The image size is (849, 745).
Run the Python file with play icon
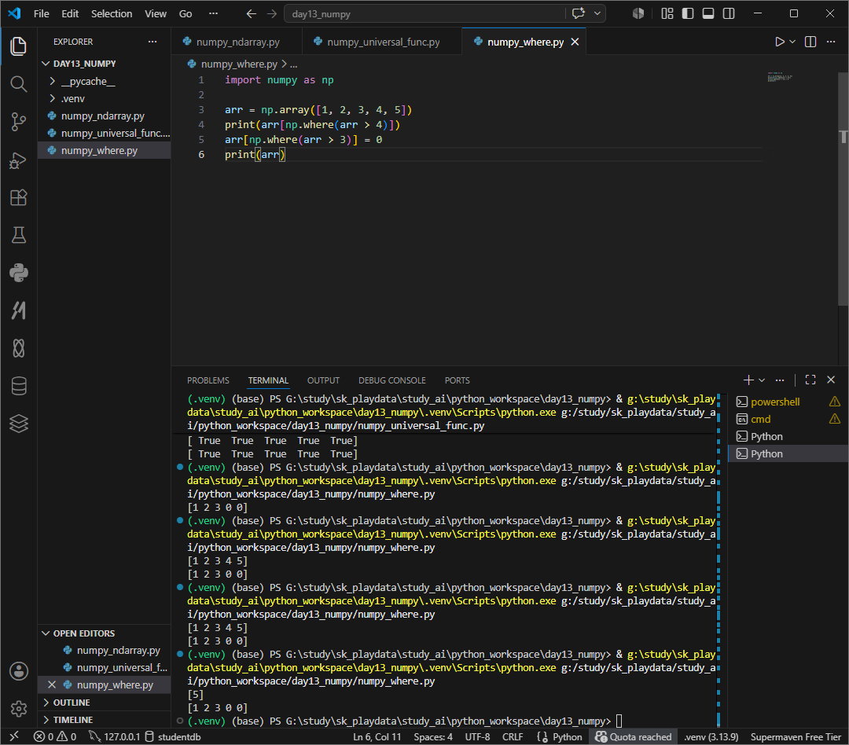779,42
